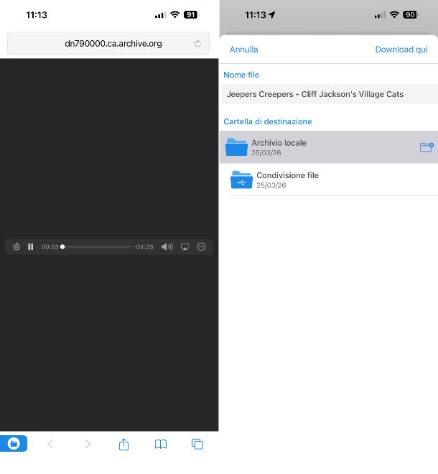This screenshot has width=438, height=474.
Task: Go forward to next page
Action: (88, 444)
